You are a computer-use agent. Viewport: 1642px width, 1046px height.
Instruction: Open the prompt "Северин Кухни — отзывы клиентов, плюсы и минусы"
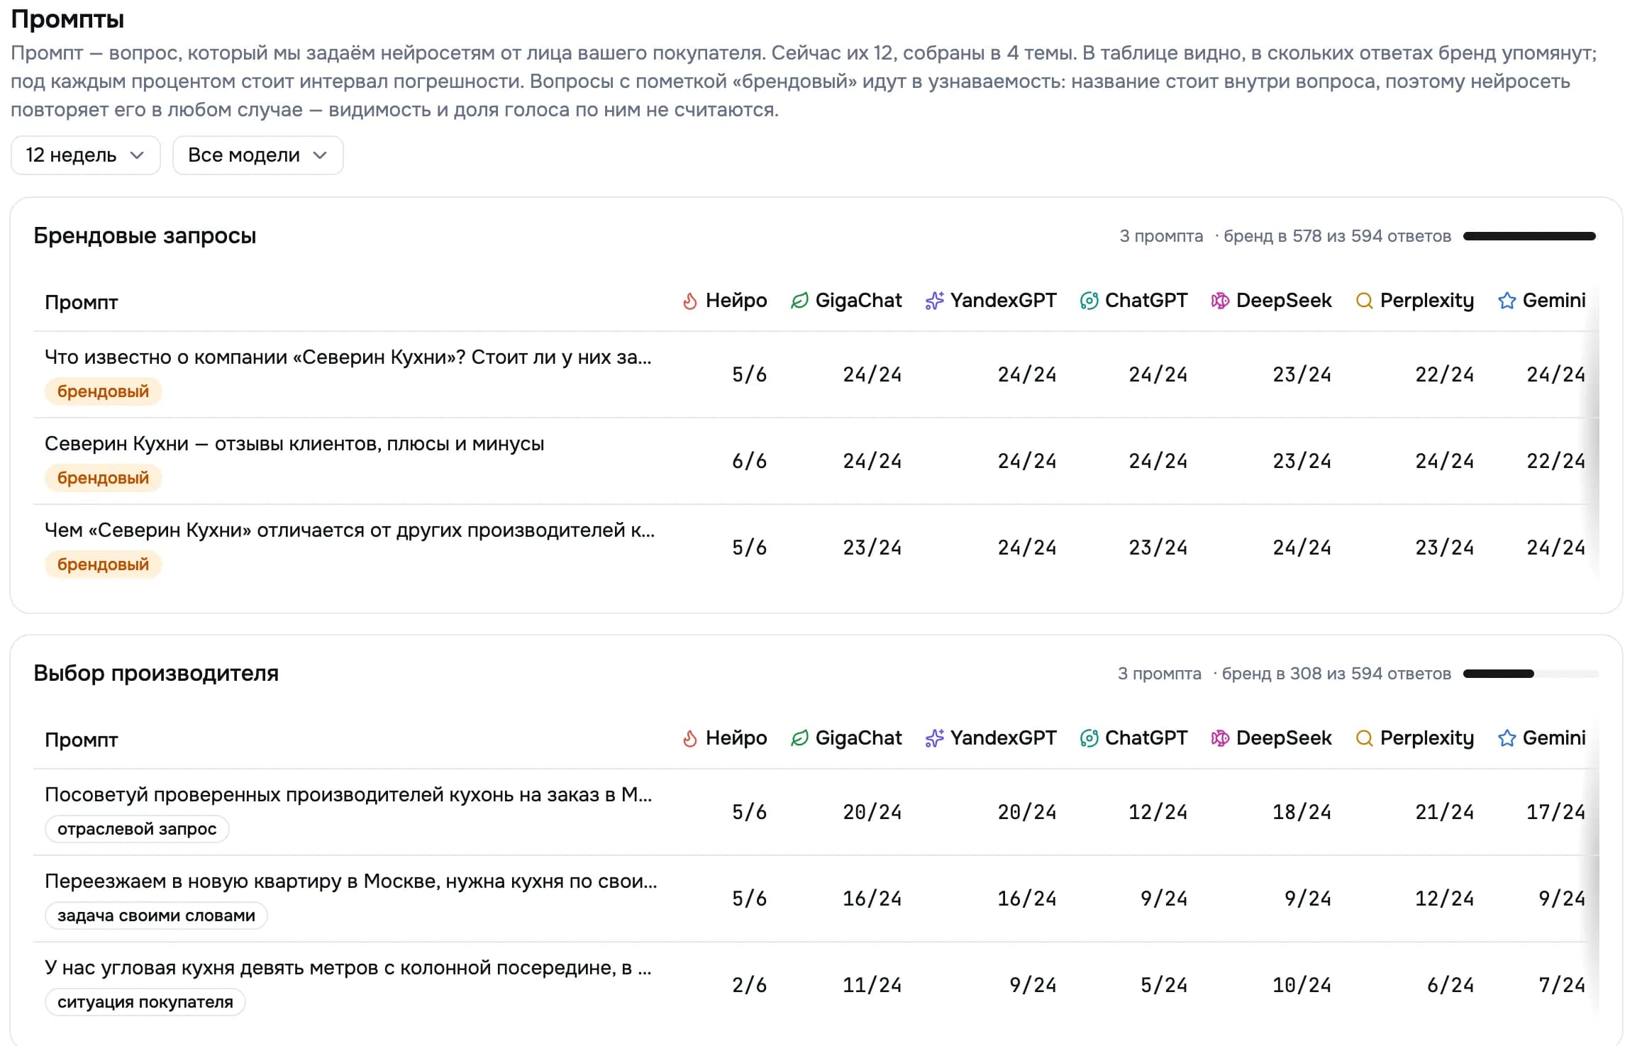pyautogui.click(x=294, y=444)
